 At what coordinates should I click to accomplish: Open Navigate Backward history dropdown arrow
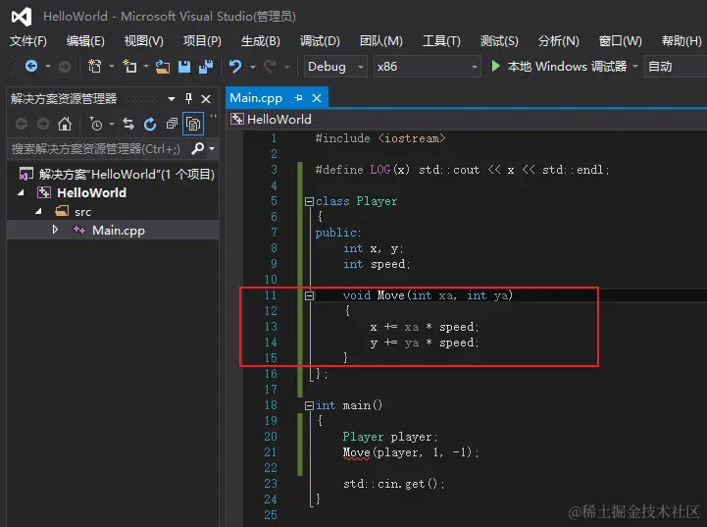[x=48, y=67]
